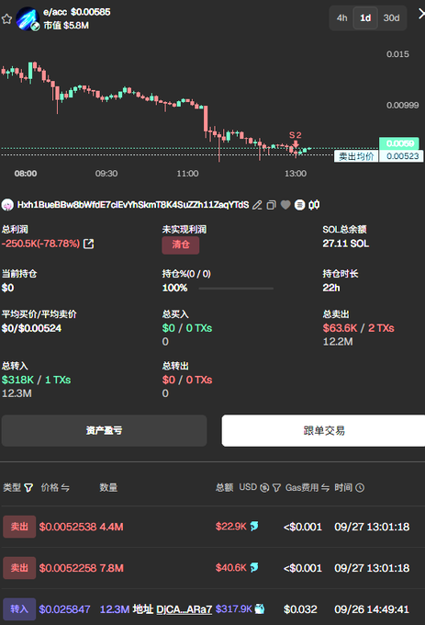Click price $0.0052258 in second row
425x625 pixels.
pos(68,568)
